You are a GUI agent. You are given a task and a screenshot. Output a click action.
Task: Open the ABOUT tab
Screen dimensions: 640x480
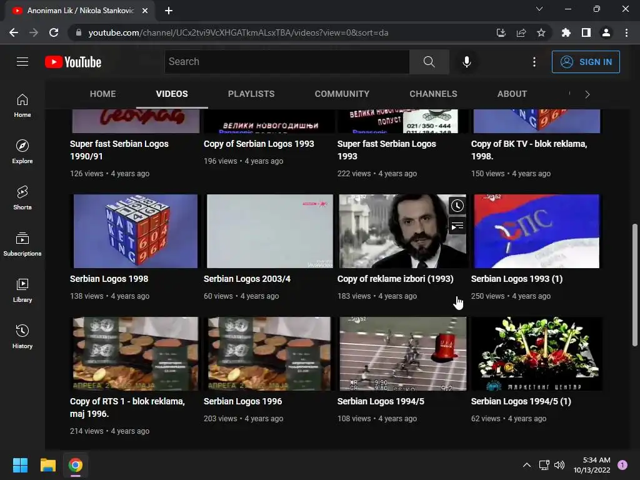(512, 94)
